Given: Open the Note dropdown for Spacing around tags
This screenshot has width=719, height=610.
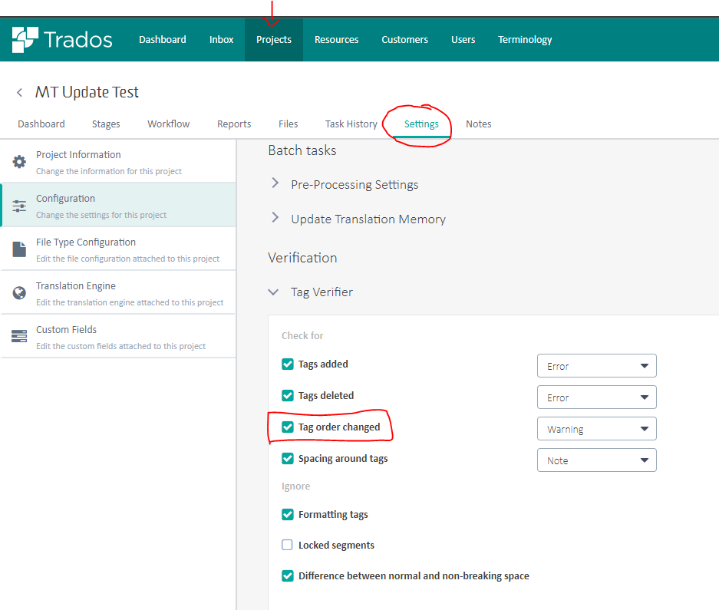Looking at the screenshot, I should (596, 460).
